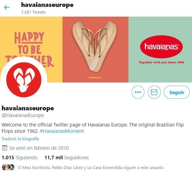This screenshot has height=178, width=192.
Task: Open the red flip-flop heart profile picture
Action: (24, 80)
